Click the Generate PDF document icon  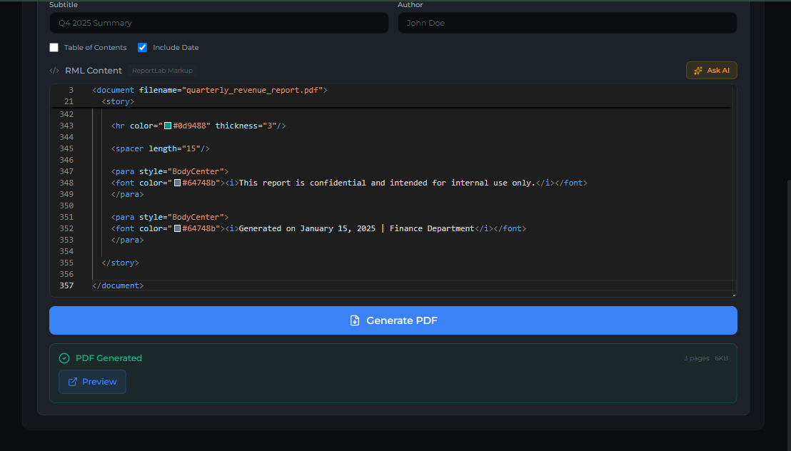(x=355, y=320)
